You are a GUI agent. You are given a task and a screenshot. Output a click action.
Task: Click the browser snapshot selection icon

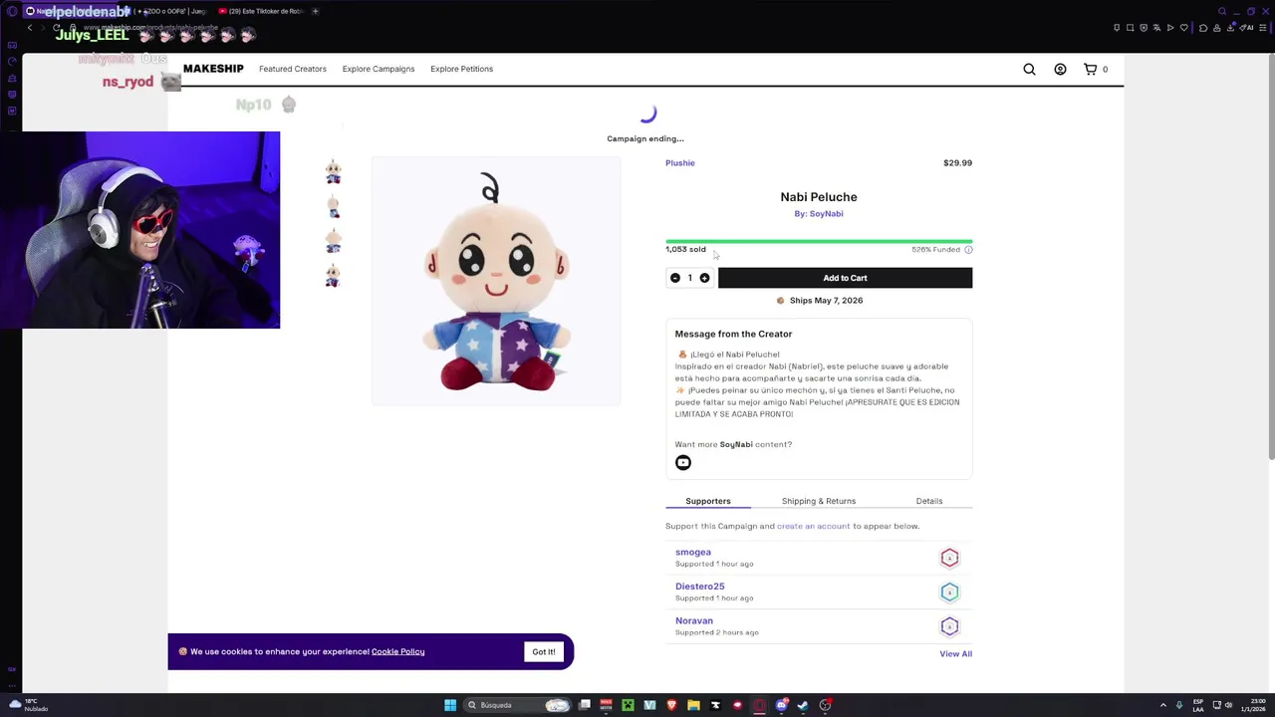(x=1131, y=27)
